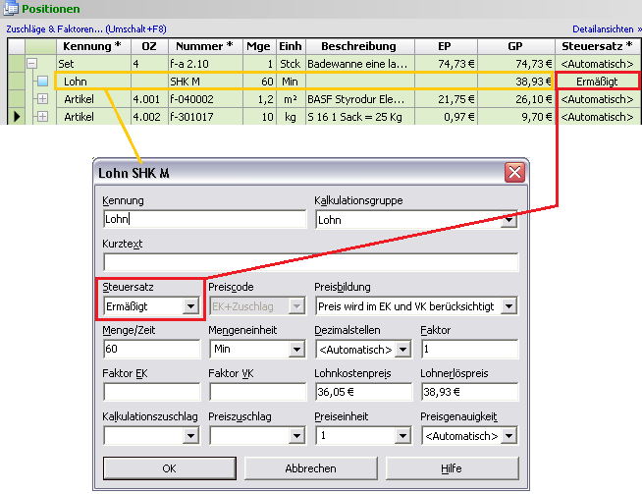Click the '38,93 €' GP cell in Lohn row
Screen dimensions: 642x494
pyautogui.click(x=516, y=82)
